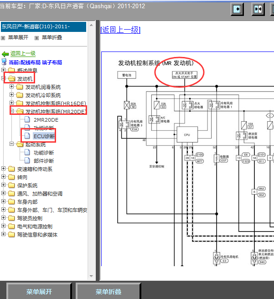
Task: Click the sidebar scrollbar up arrow
Action: [x=91, y=25]
